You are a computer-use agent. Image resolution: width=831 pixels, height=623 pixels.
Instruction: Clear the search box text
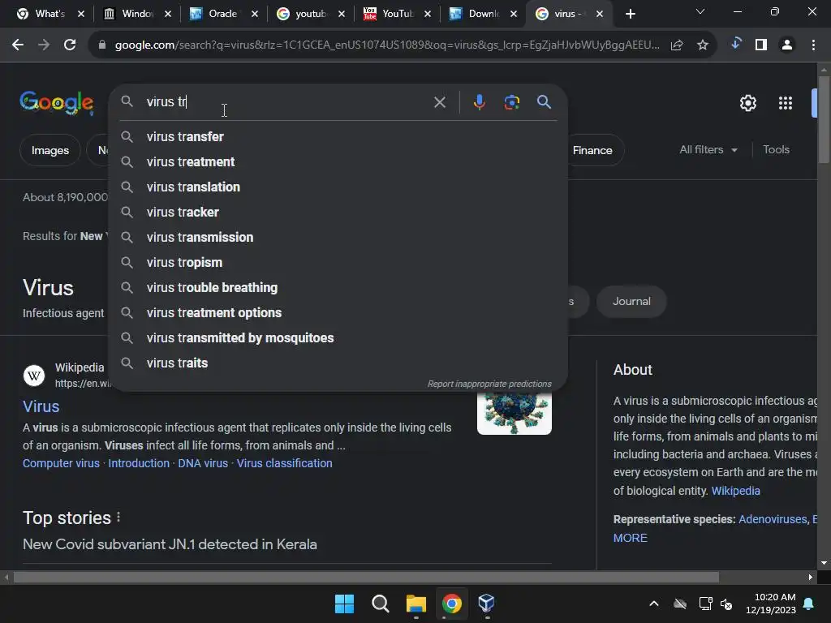[x=439, y=102]
